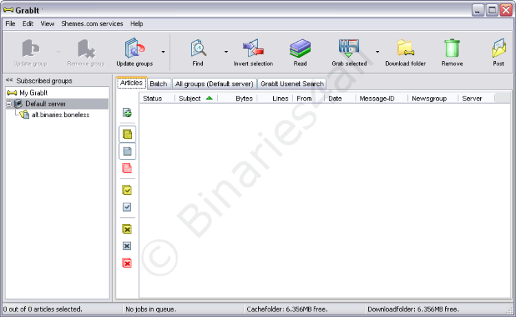Open dropdown arrow beside Update groups
Viewport: 516px width, 317px height.
click(x=163, y=52)
